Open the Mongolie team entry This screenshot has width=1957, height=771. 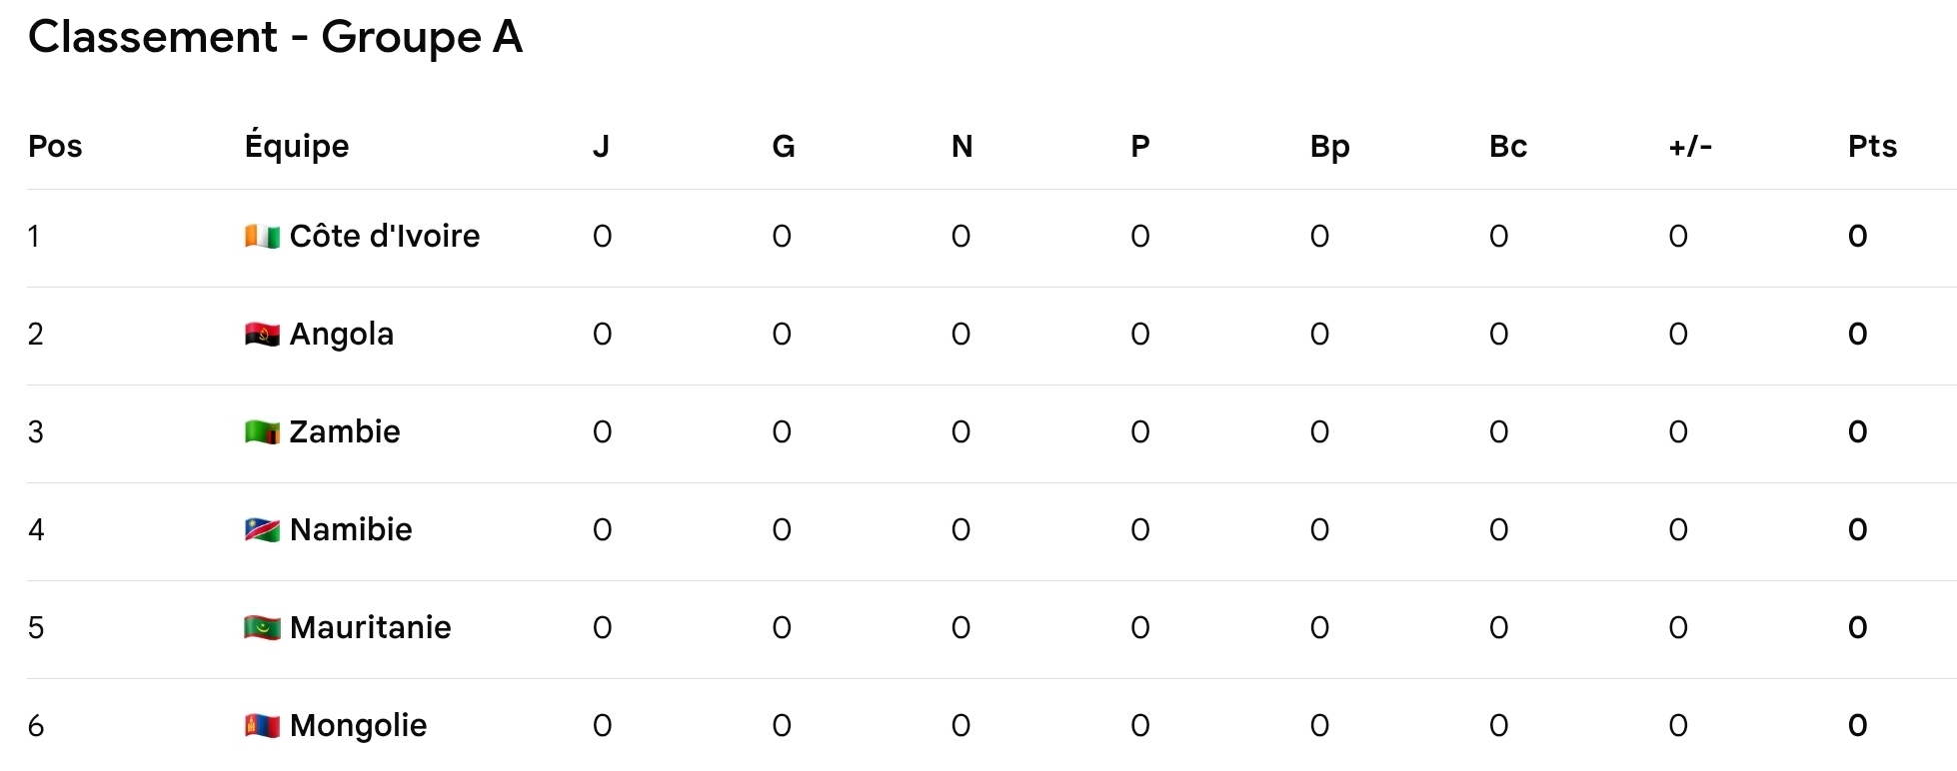point(358,726)
